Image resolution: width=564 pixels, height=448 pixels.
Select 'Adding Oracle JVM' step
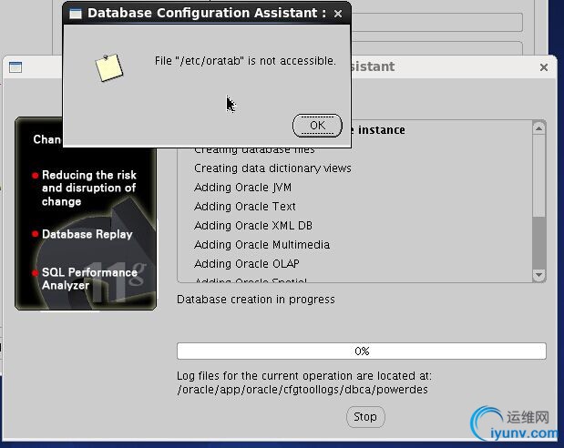tap(242, 188)
